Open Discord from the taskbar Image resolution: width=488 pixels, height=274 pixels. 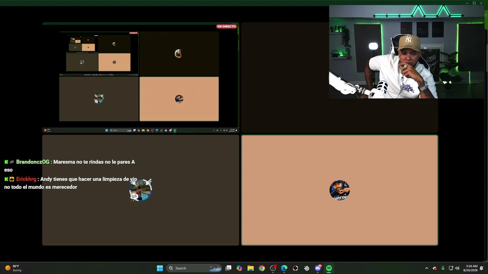click(x=318, y=268)
